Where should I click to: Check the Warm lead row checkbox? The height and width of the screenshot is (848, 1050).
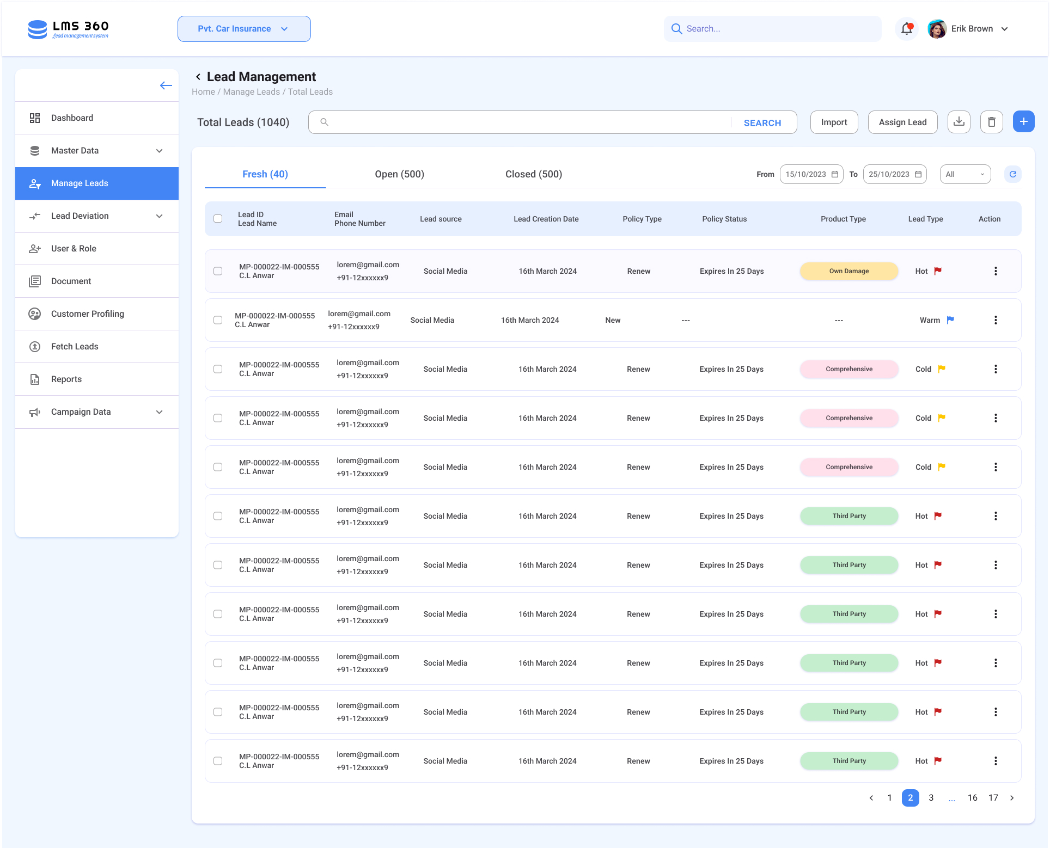pos(218,320)
